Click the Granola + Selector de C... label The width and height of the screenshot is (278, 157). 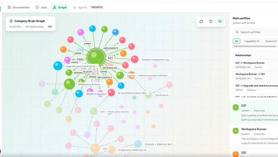coord(160,144)
